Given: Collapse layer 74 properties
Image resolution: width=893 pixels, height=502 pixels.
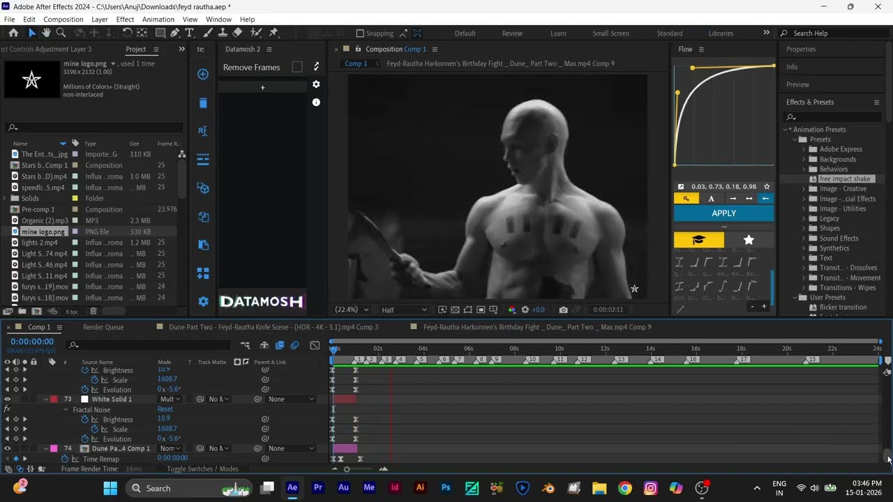Looking at the screenshot, I should pos(46,448).
